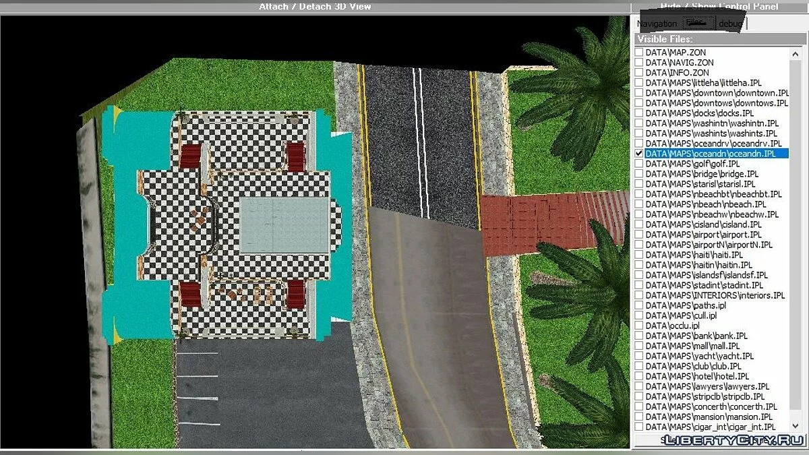Enable the downtown.IPL map file

[x=638, y=92]
